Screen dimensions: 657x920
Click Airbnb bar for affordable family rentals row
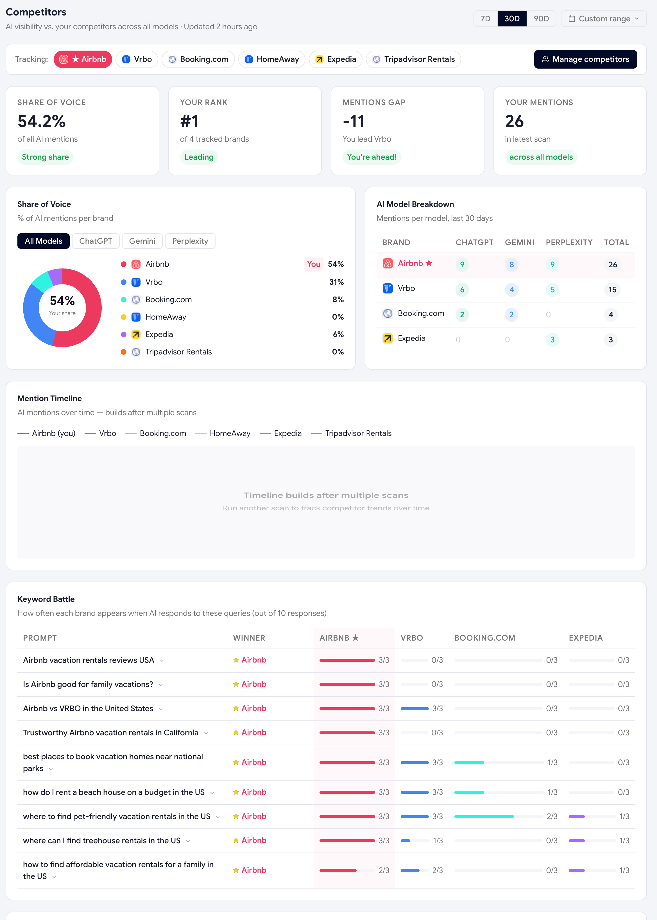tap(347, 871)
